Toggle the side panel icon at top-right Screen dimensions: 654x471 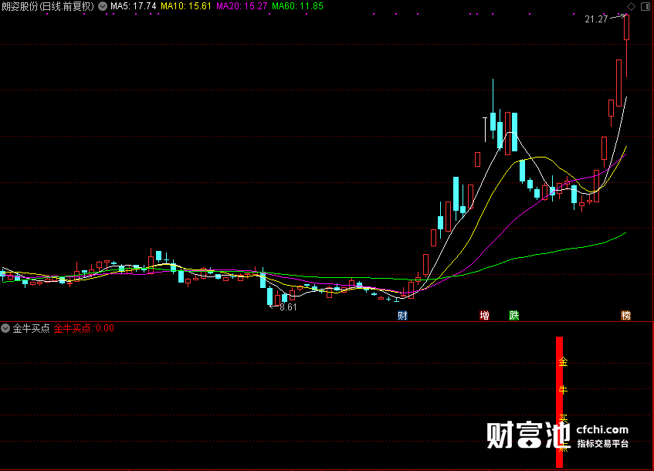coord(646,6)
